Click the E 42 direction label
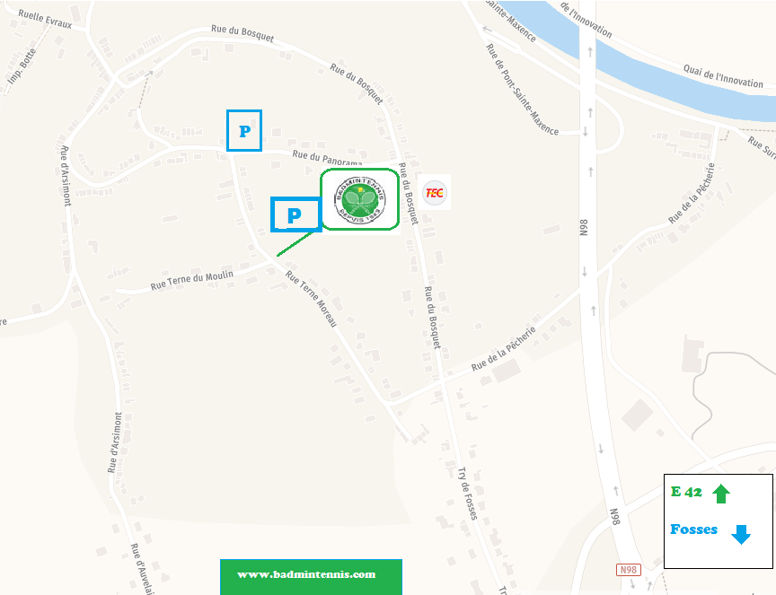Image resolution: width=776 pixels, height=595 pixels. (x=686, y=492)
